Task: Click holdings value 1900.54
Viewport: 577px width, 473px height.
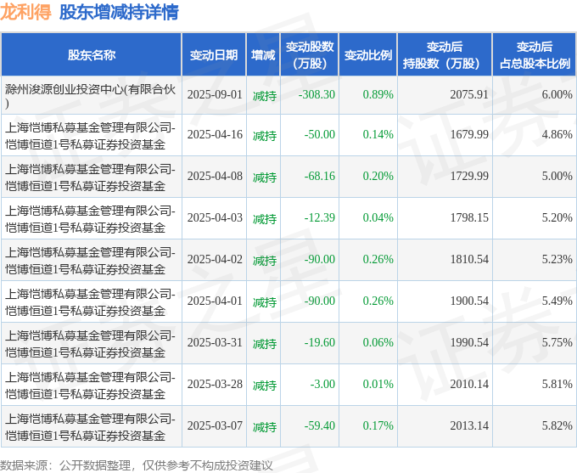Action: pyautogui.click(x=469, y=301)
